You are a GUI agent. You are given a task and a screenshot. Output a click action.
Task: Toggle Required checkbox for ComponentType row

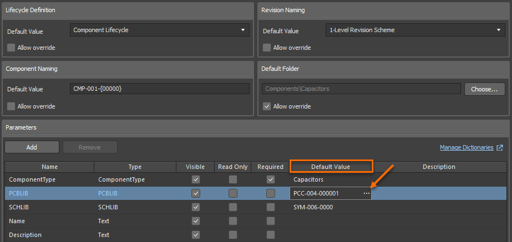pos(270,179)
